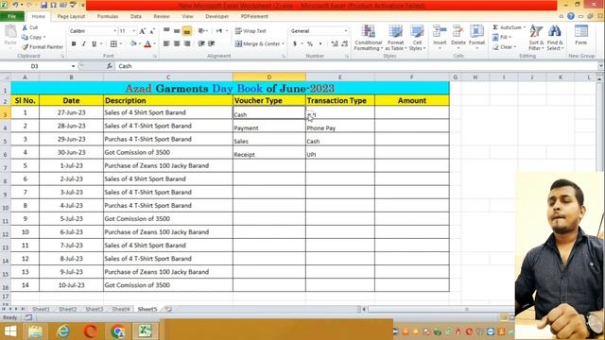Open the File tab

click(12, 16)
